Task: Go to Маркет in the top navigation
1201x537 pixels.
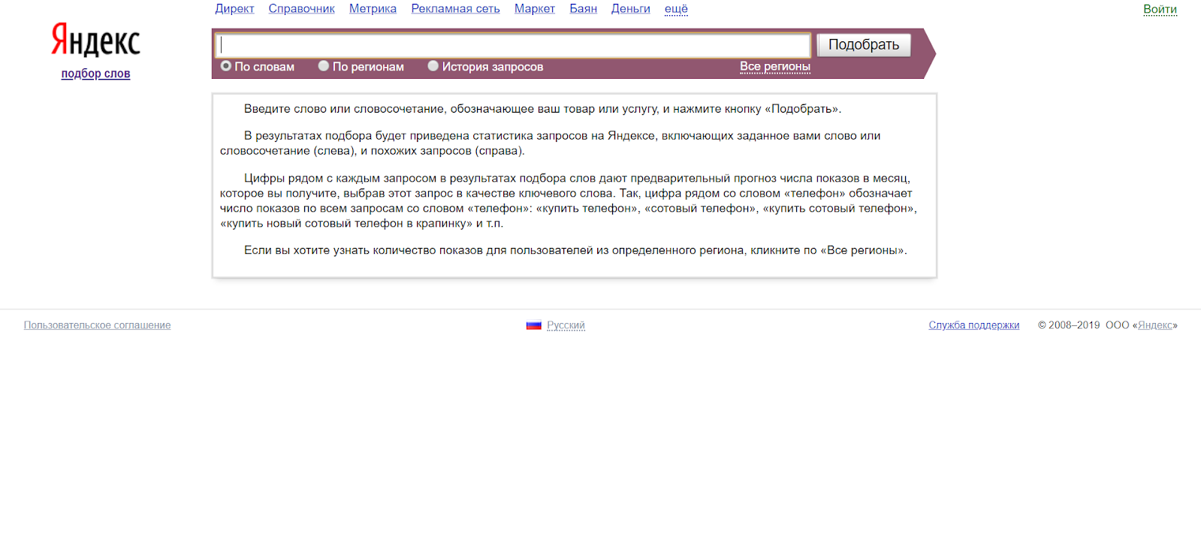Action: 535,9
